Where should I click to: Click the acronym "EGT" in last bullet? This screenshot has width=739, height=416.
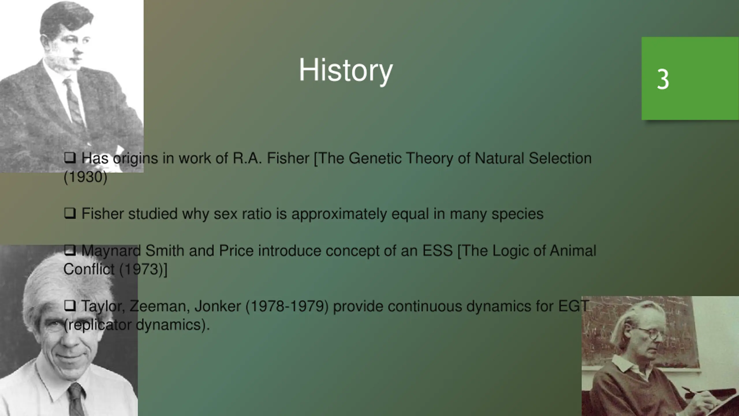tap(573, 306)
